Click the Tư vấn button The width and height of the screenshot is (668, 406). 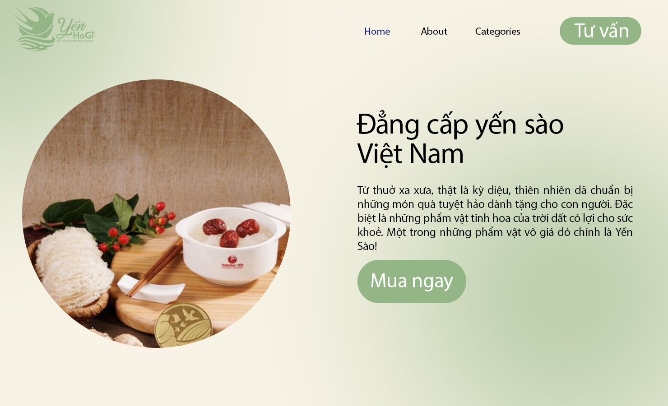pyautogui.click(x=600, y=31)
